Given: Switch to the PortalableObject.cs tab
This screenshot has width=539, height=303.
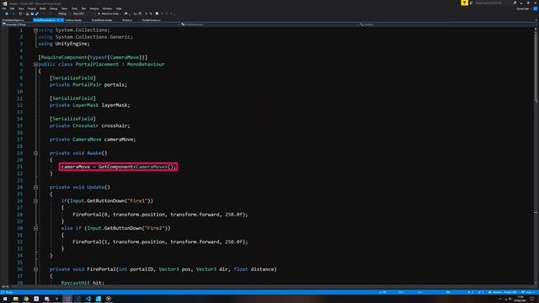Looking at the screenshot, I should 13,20.
